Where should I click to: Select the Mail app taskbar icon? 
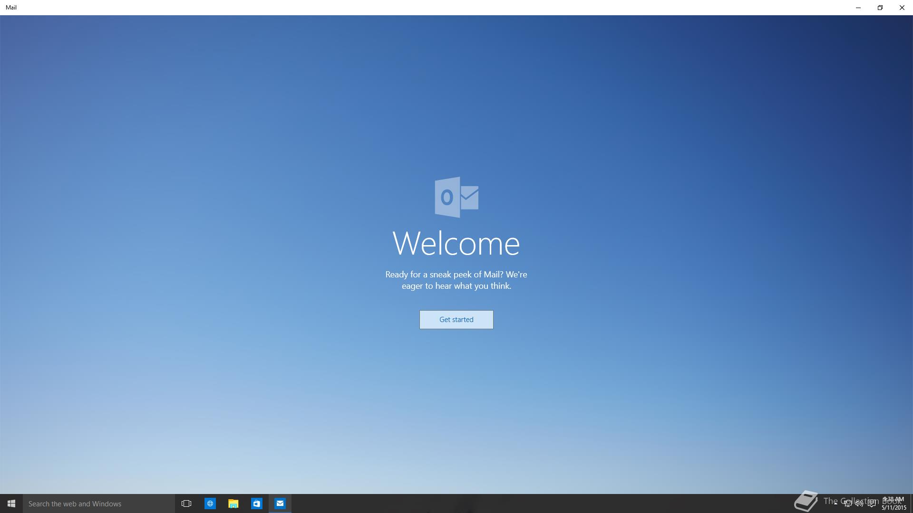coord(280,503)
